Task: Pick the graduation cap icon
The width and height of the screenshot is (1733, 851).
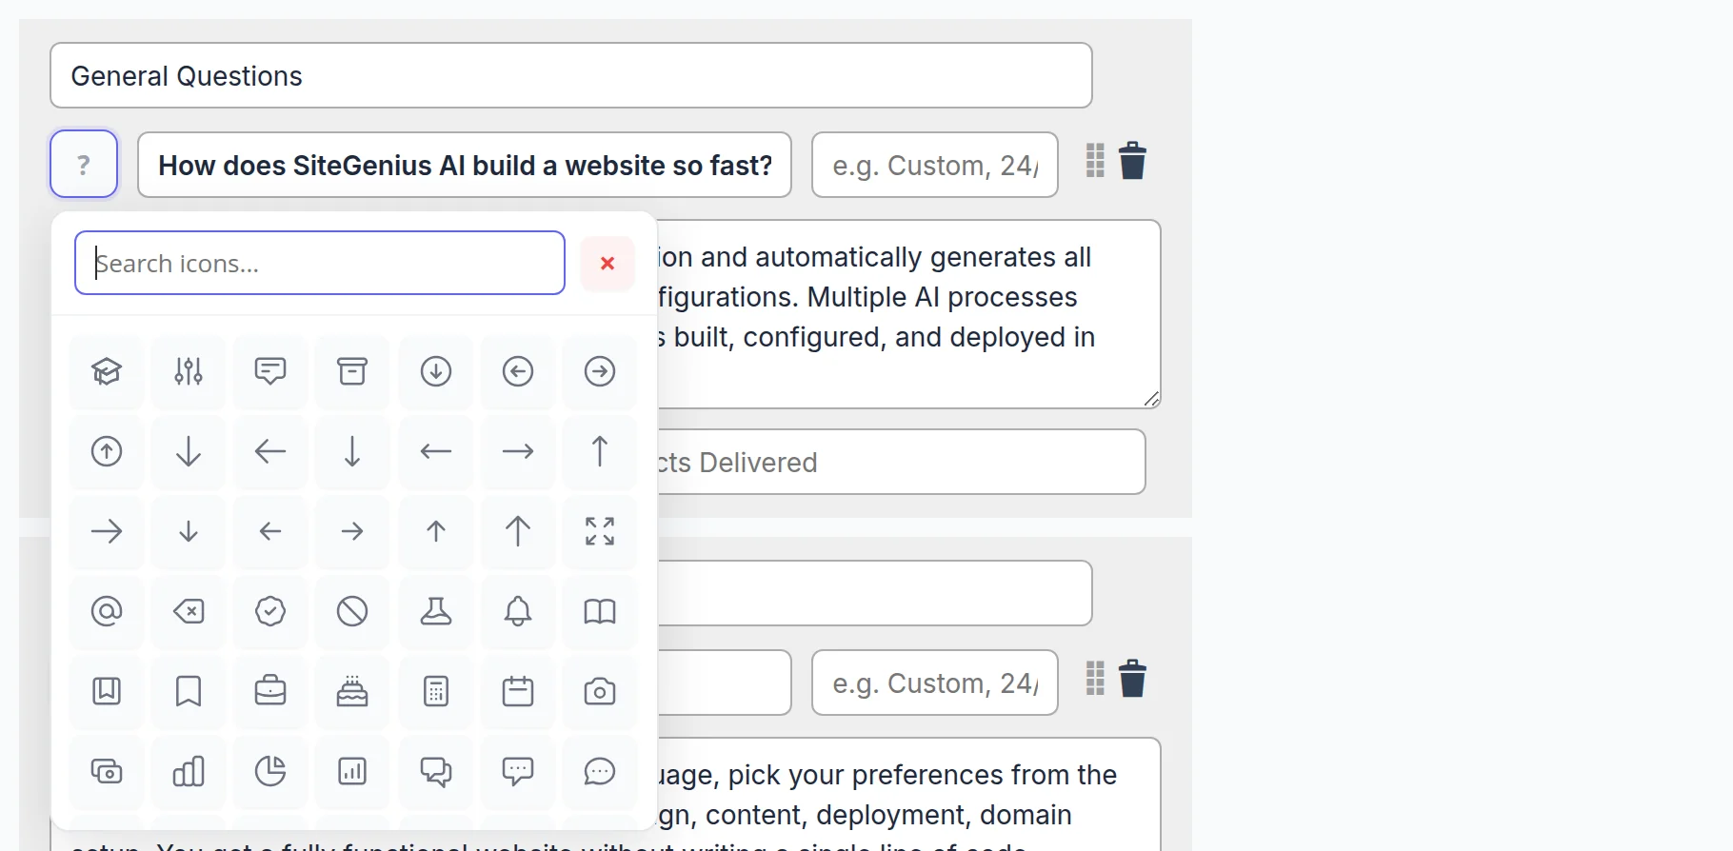Action: 107,371
